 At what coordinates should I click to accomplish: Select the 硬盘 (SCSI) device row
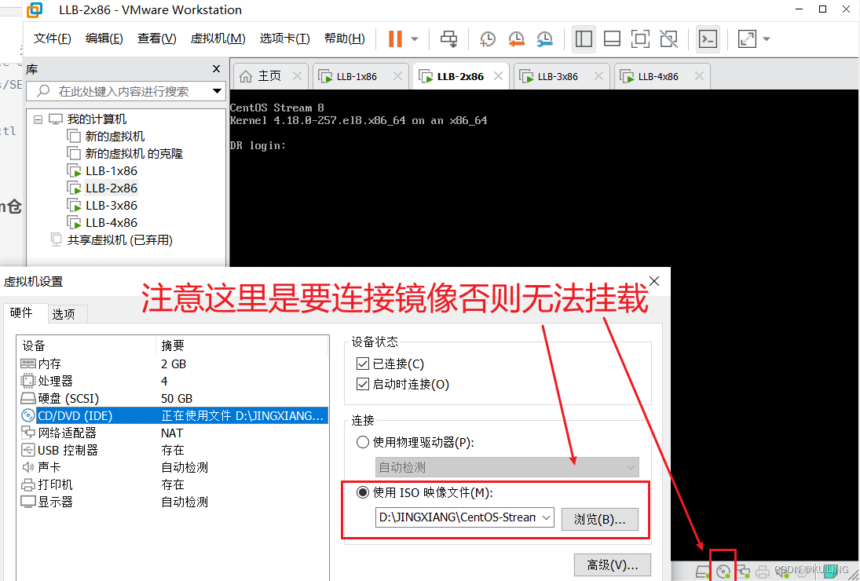pos(174,399)
